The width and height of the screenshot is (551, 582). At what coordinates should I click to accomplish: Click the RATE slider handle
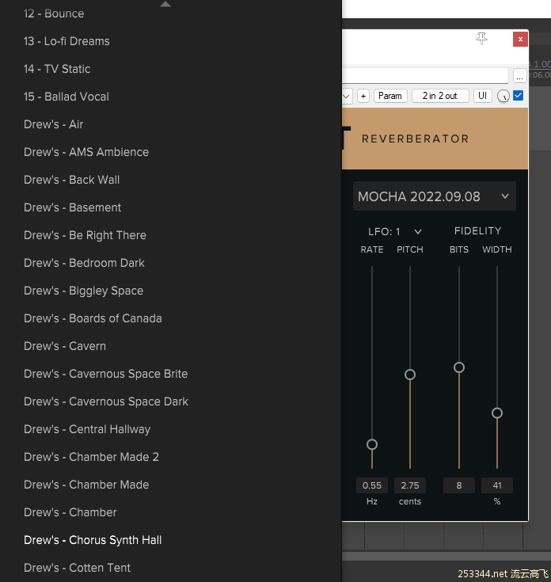click(372, 444)
